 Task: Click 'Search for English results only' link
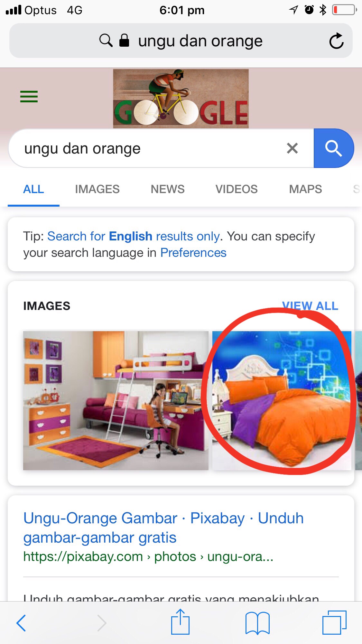point(134,236)
